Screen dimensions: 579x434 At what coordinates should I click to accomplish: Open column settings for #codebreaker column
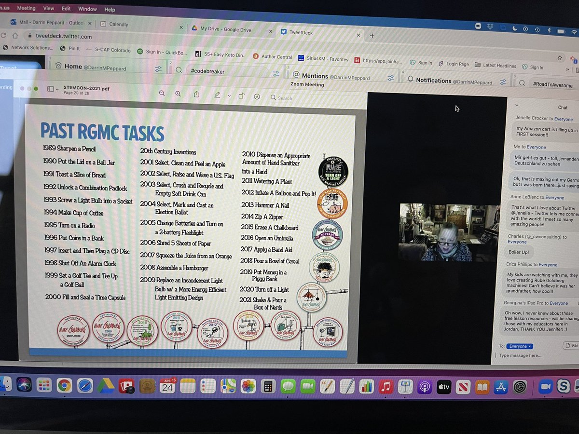point(276,73)
